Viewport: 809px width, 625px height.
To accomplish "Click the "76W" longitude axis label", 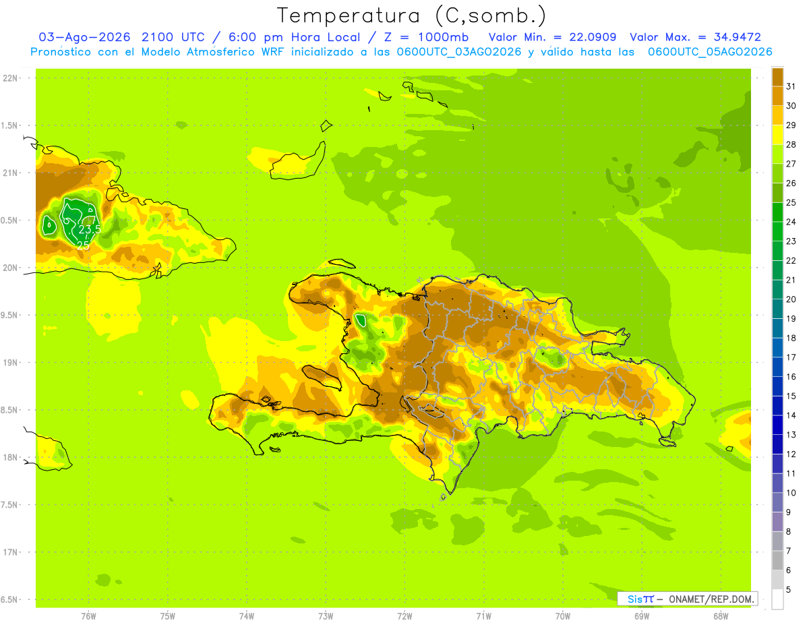I will click(88, 616).
